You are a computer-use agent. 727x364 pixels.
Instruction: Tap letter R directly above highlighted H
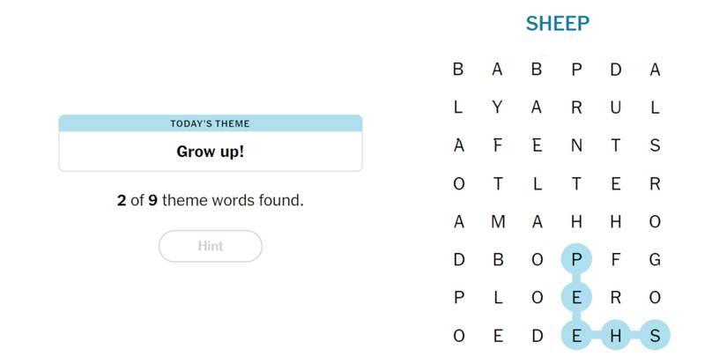click(x=616, y=298)
